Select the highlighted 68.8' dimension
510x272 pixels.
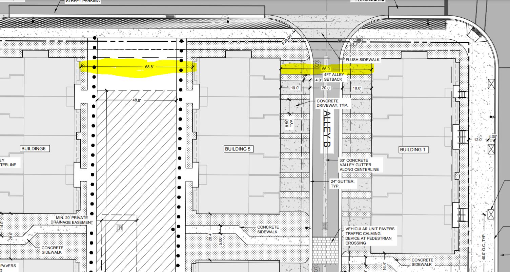pos(149,67)
